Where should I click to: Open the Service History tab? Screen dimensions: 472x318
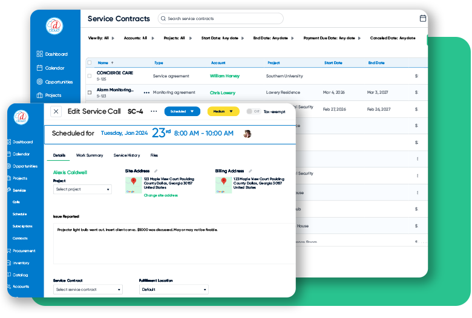[x=126, y=155]
